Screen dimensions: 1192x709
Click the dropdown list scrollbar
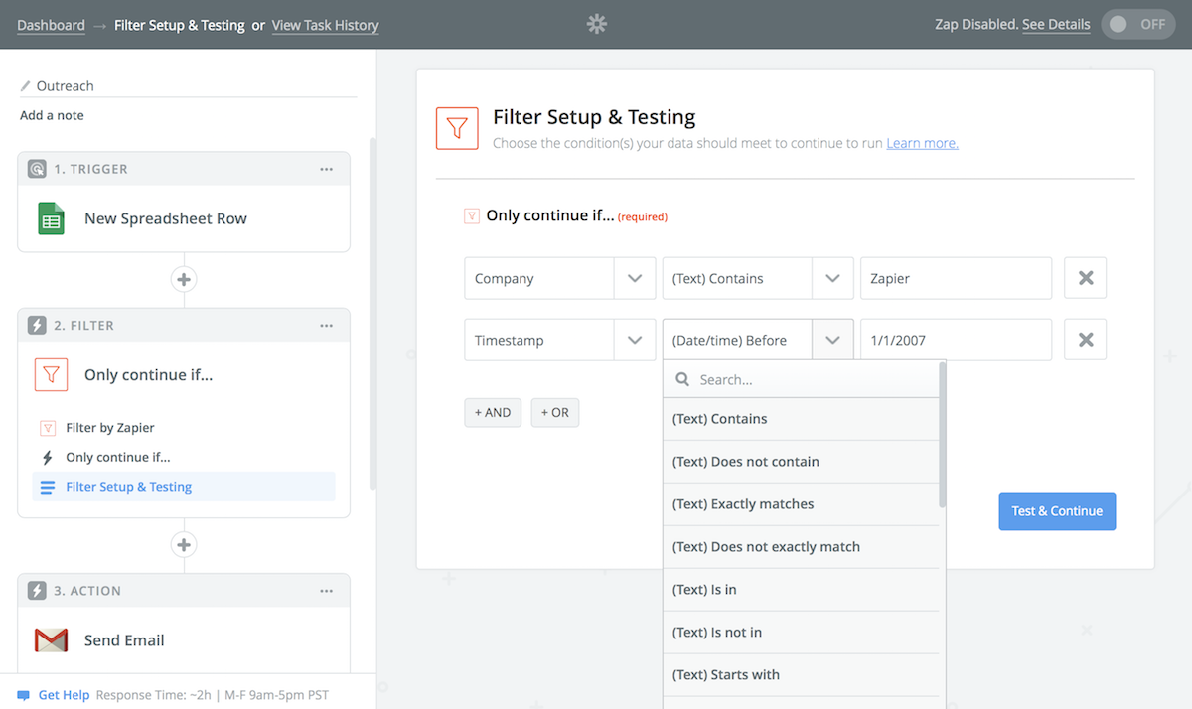[x=942, y=435]
